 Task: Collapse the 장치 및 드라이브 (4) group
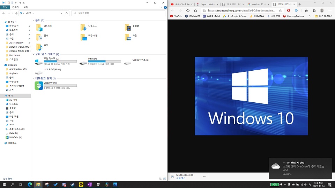click(x=33, y=54)
